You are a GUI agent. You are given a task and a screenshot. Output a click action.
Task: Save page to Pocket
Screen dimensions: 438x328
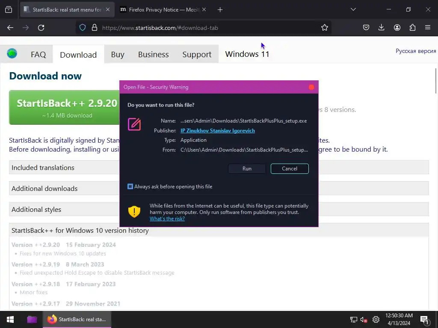point(366,28)
